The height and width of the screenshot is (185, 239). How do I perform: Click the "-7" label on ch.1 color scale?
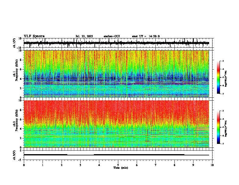coord(223,94)
